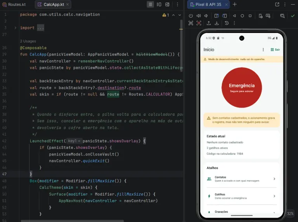Viewport: 298px width, 222px height.
Task: Click the Código na calculadora: 1984 text
Action: click(x=225, y=154)
